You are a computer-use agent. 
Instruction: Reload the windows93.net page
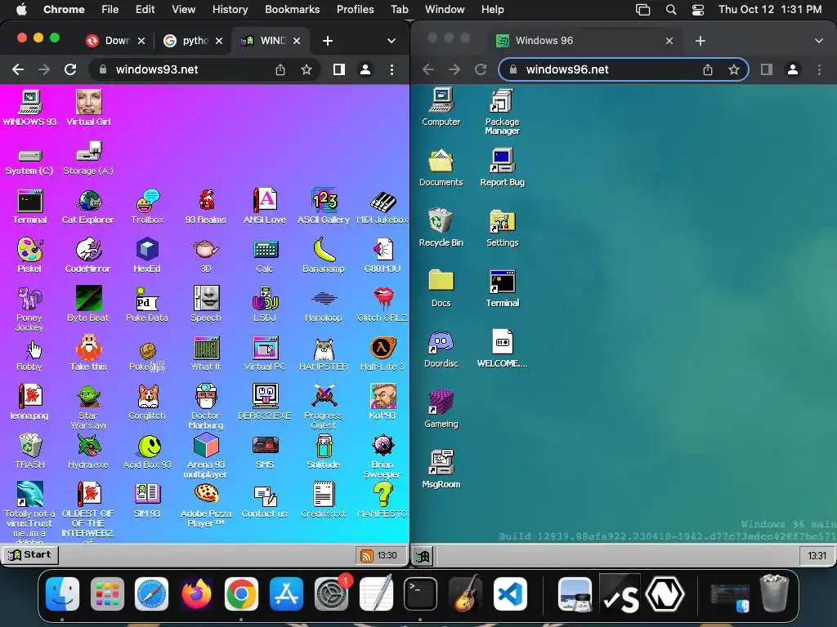pyautogui.click(x=70, y=69)
